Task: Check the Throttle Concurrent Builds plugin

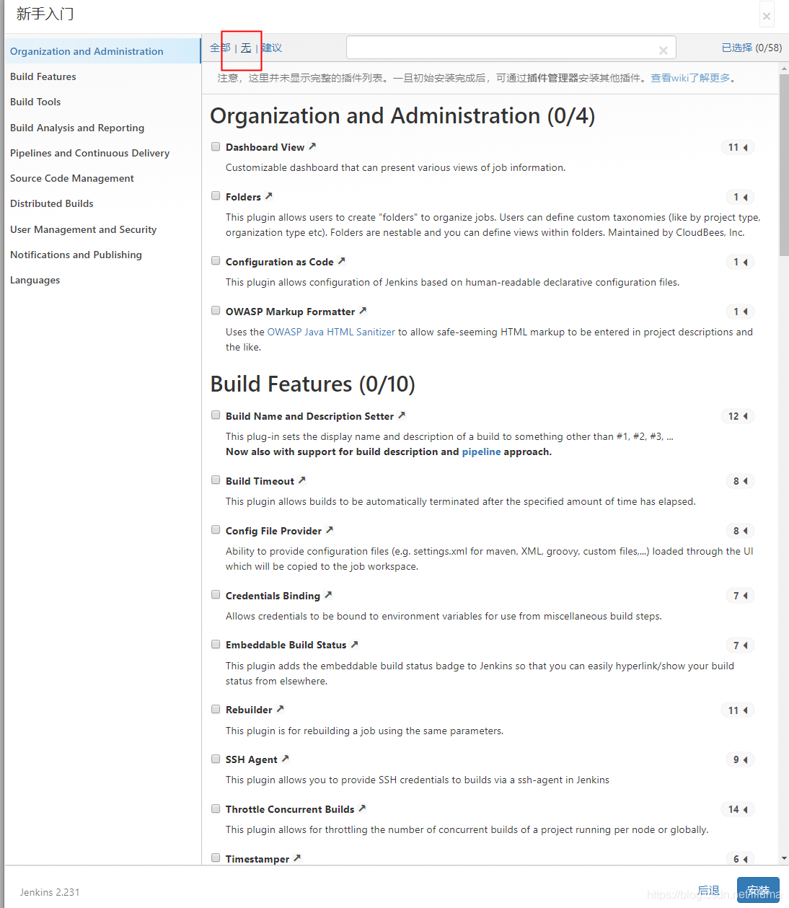Action: click(x=216, y=808)
